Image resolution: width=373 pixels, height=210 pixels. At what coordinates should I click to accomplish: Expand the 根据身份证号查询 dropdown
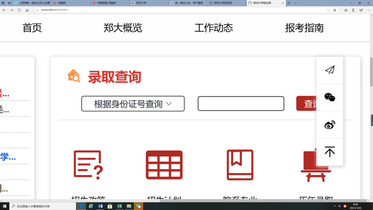133,104
